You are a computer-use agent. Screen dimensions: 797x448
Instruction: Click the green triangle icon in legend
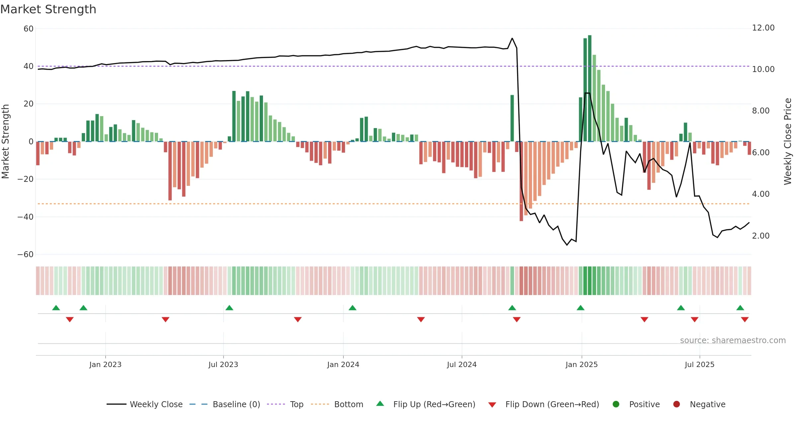[x=380, y=404]
